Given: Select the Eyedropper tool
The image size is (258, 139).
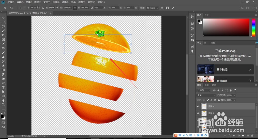Looking at the screenshot, I should click(x=3, y=44).
